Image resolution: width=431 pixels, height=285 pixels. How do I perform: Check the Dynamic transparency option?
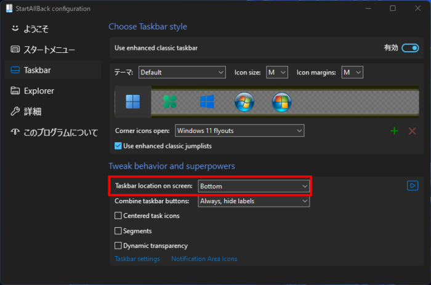pyautogui.click(x=119, y=246)
